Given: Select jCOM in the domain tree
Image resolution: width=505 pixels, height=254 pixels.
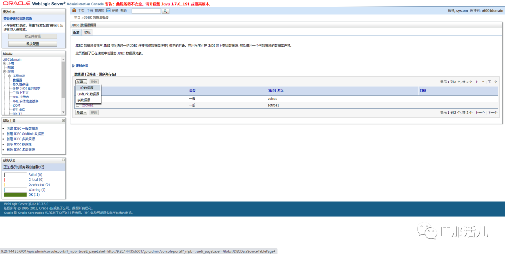Looking at the screenshot, I should pyautogui.click(x=16, y=105).
